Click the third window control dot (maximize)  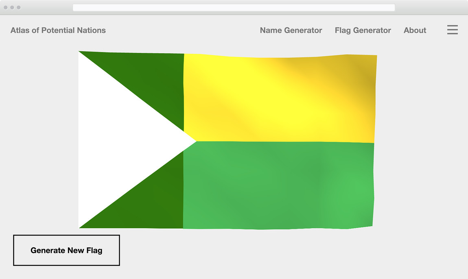(x=19, y=7)
